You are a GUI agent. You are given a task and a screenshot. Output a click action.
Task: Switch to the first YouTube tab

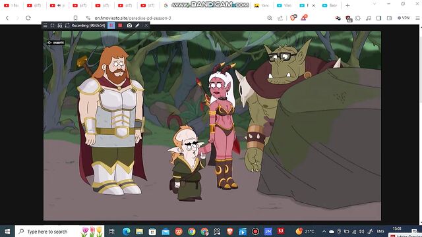coord(12,5)
